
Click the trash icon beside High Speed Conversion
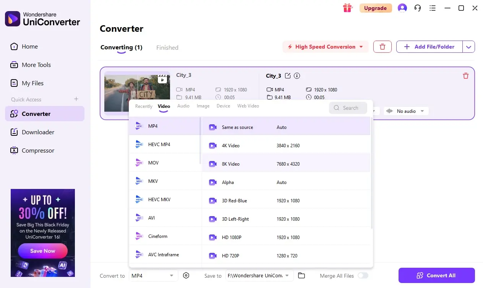point(382,47)
